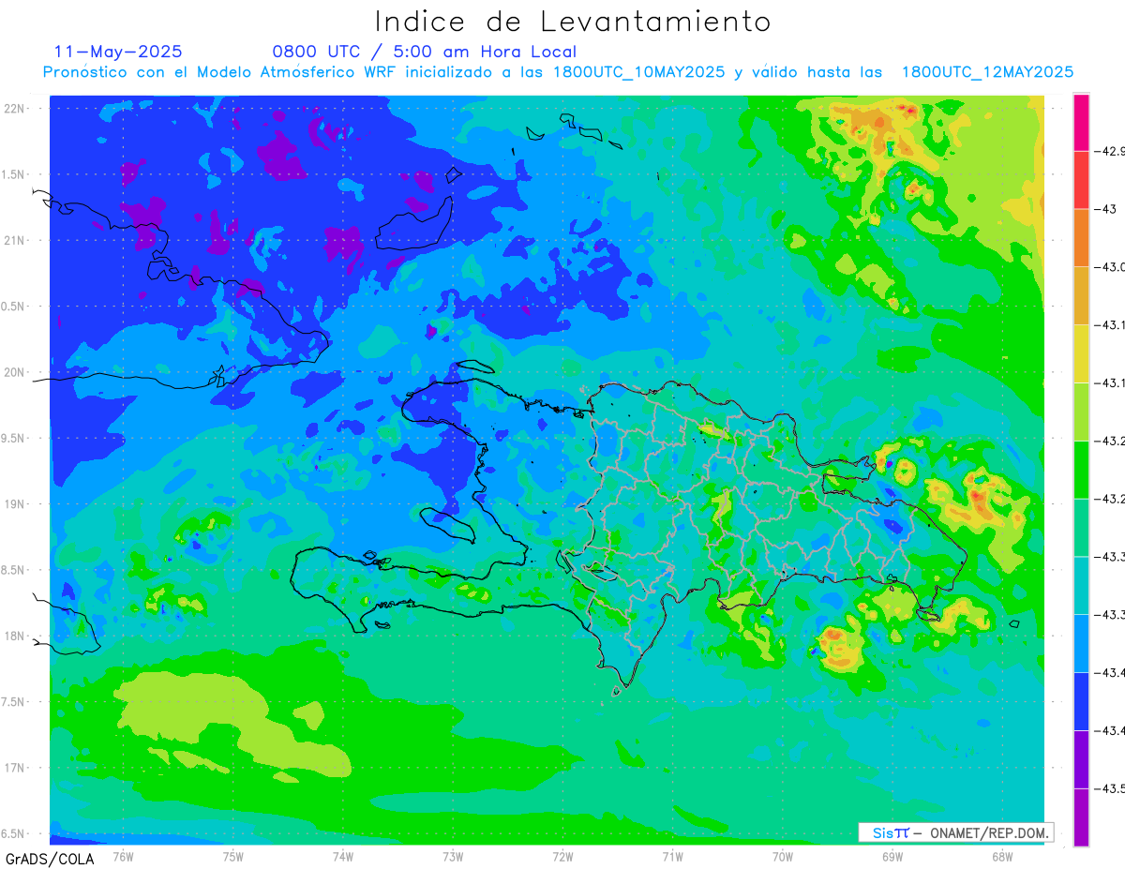Click the 20N latitude label
Viewport: 1125px width, 869px height.
pyautogui.click(x=14, y=372)
